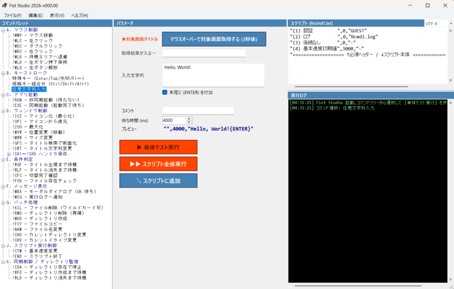This screenshot has height=289, width=454.
Task: Select !WLD - ディレクトリ消失まで待機 command
Action: tap(49, 278)
